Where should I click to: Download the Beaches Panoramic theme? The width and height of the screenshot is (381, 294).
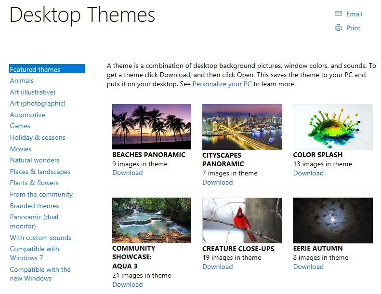(128, 173)
